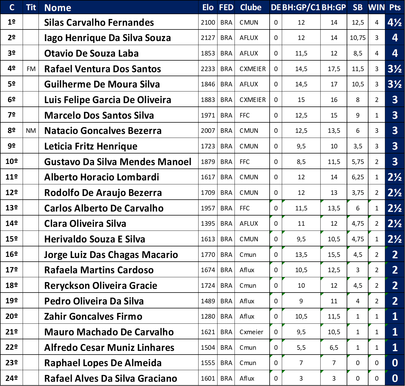This screenshot has height=386, width=405.
Task: Click the first Pts cell showing 3½
Action: [x=395, y=69]
